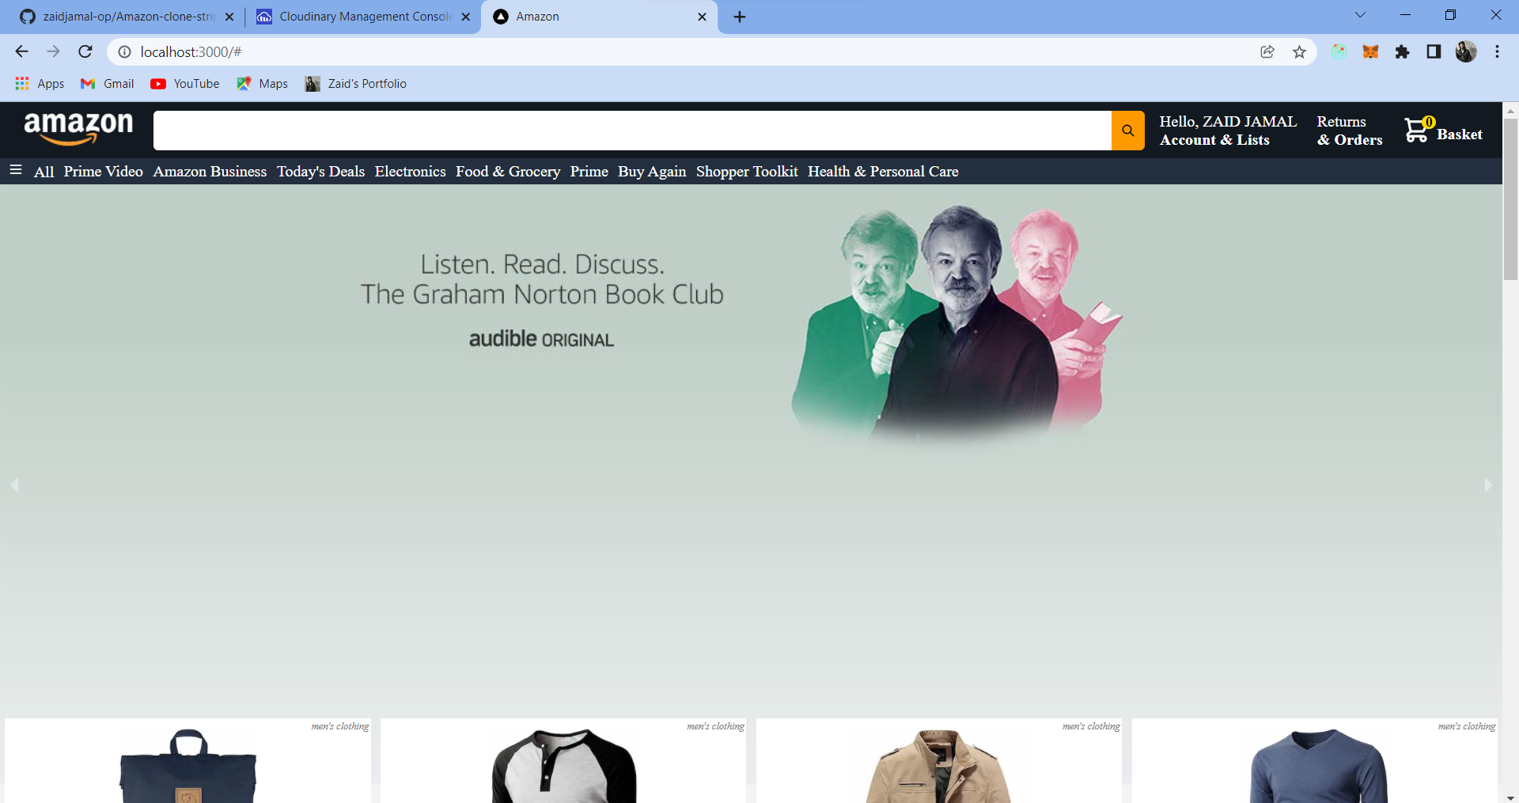The height and width of the screenshot is (803, 1519).
Task: Focus the Amazon search input field
Action: click(x=632, y=131)
